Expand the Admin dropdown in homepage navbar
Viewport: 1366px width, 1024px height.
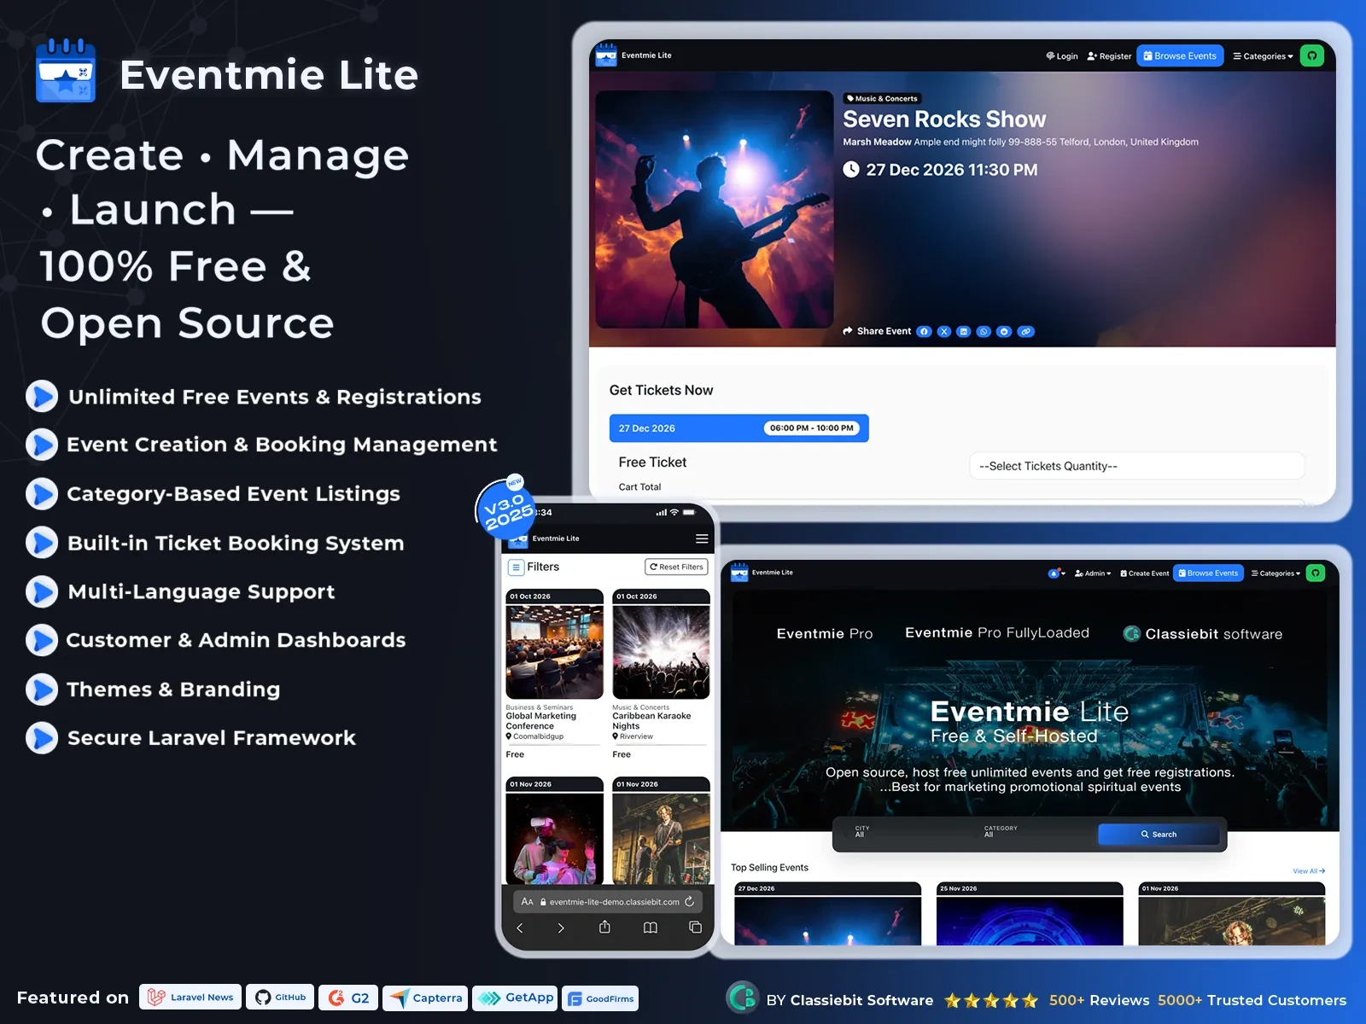click(1093, 573)
